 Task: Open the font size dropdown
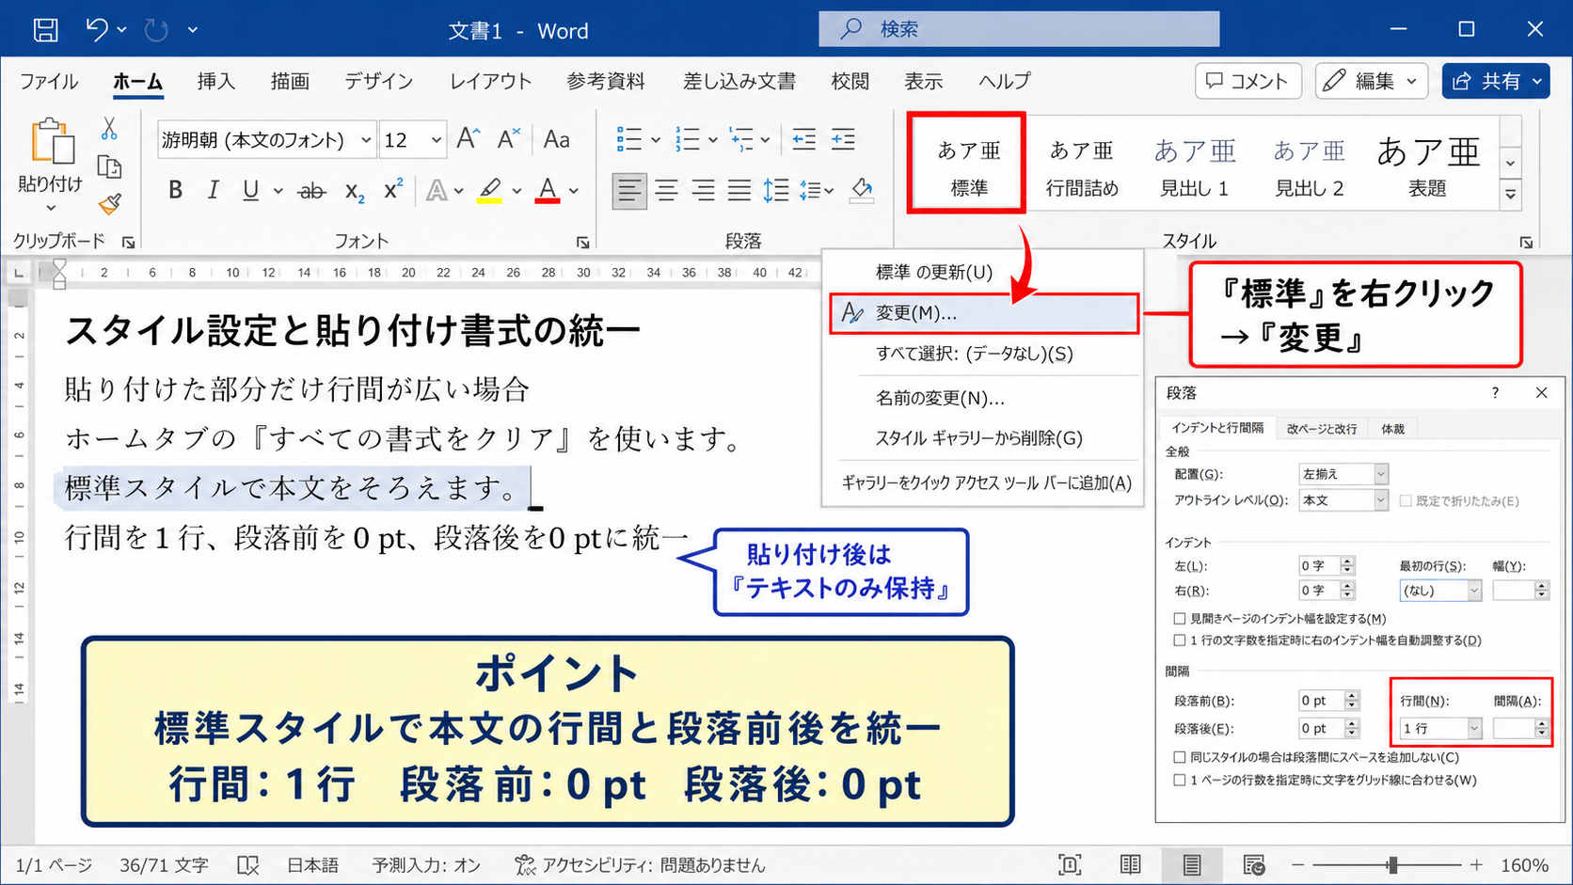pos(436,140)
